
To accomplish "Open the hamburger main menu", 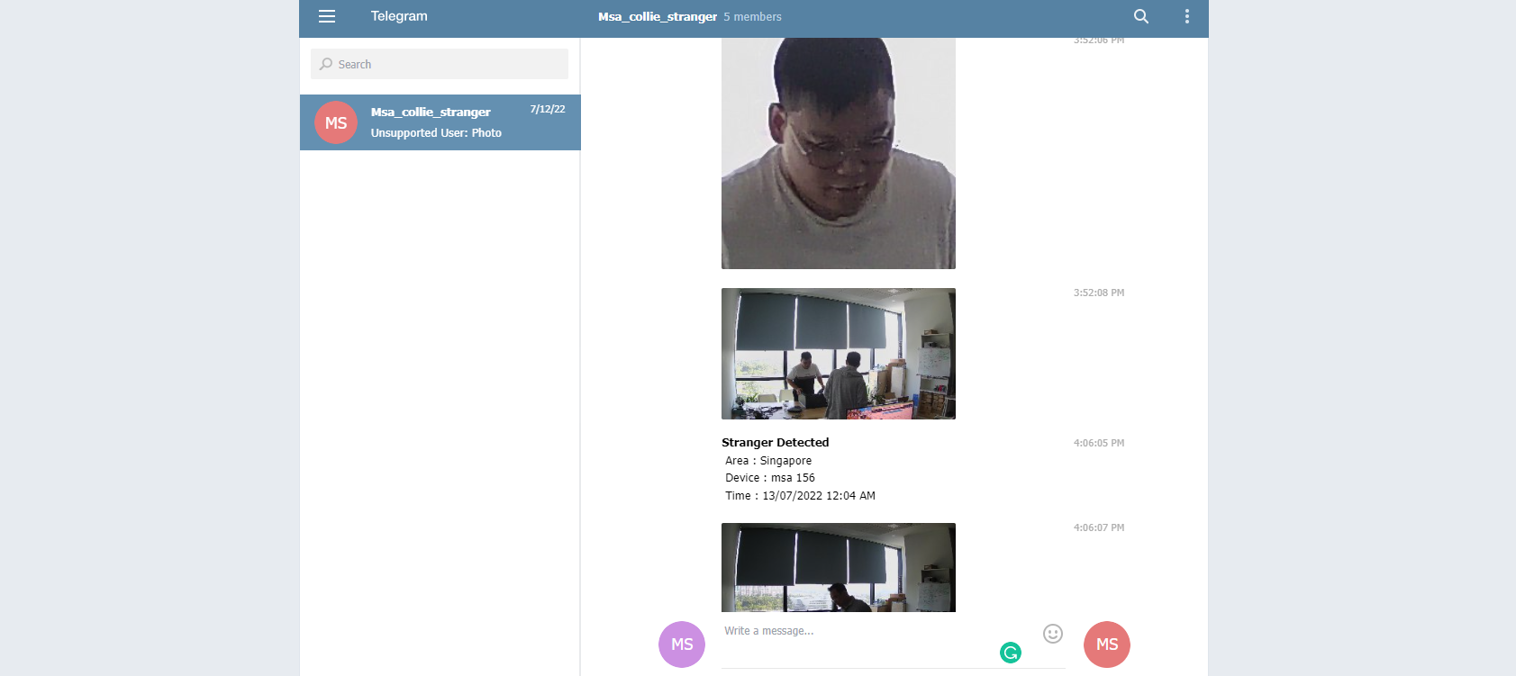I will tap(327, 16).
